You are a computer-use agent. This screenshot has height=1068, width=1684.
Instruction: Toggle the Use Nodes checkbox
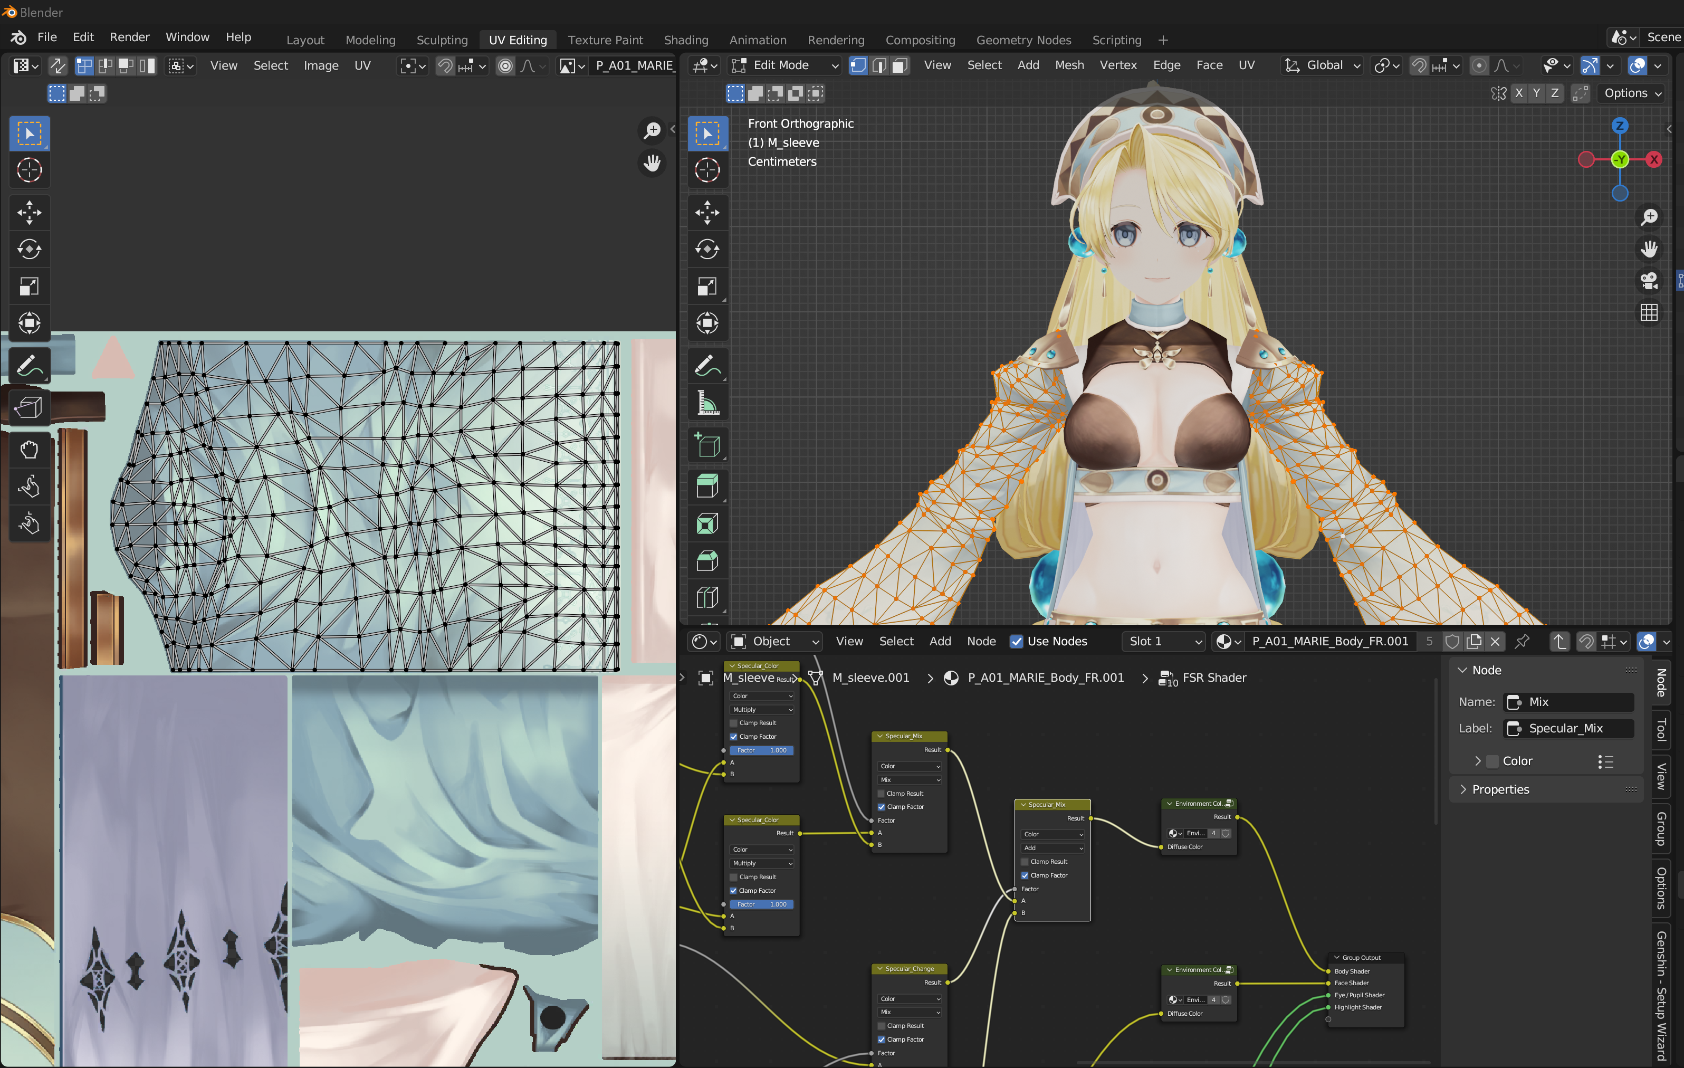click(x=1016, y=641)
